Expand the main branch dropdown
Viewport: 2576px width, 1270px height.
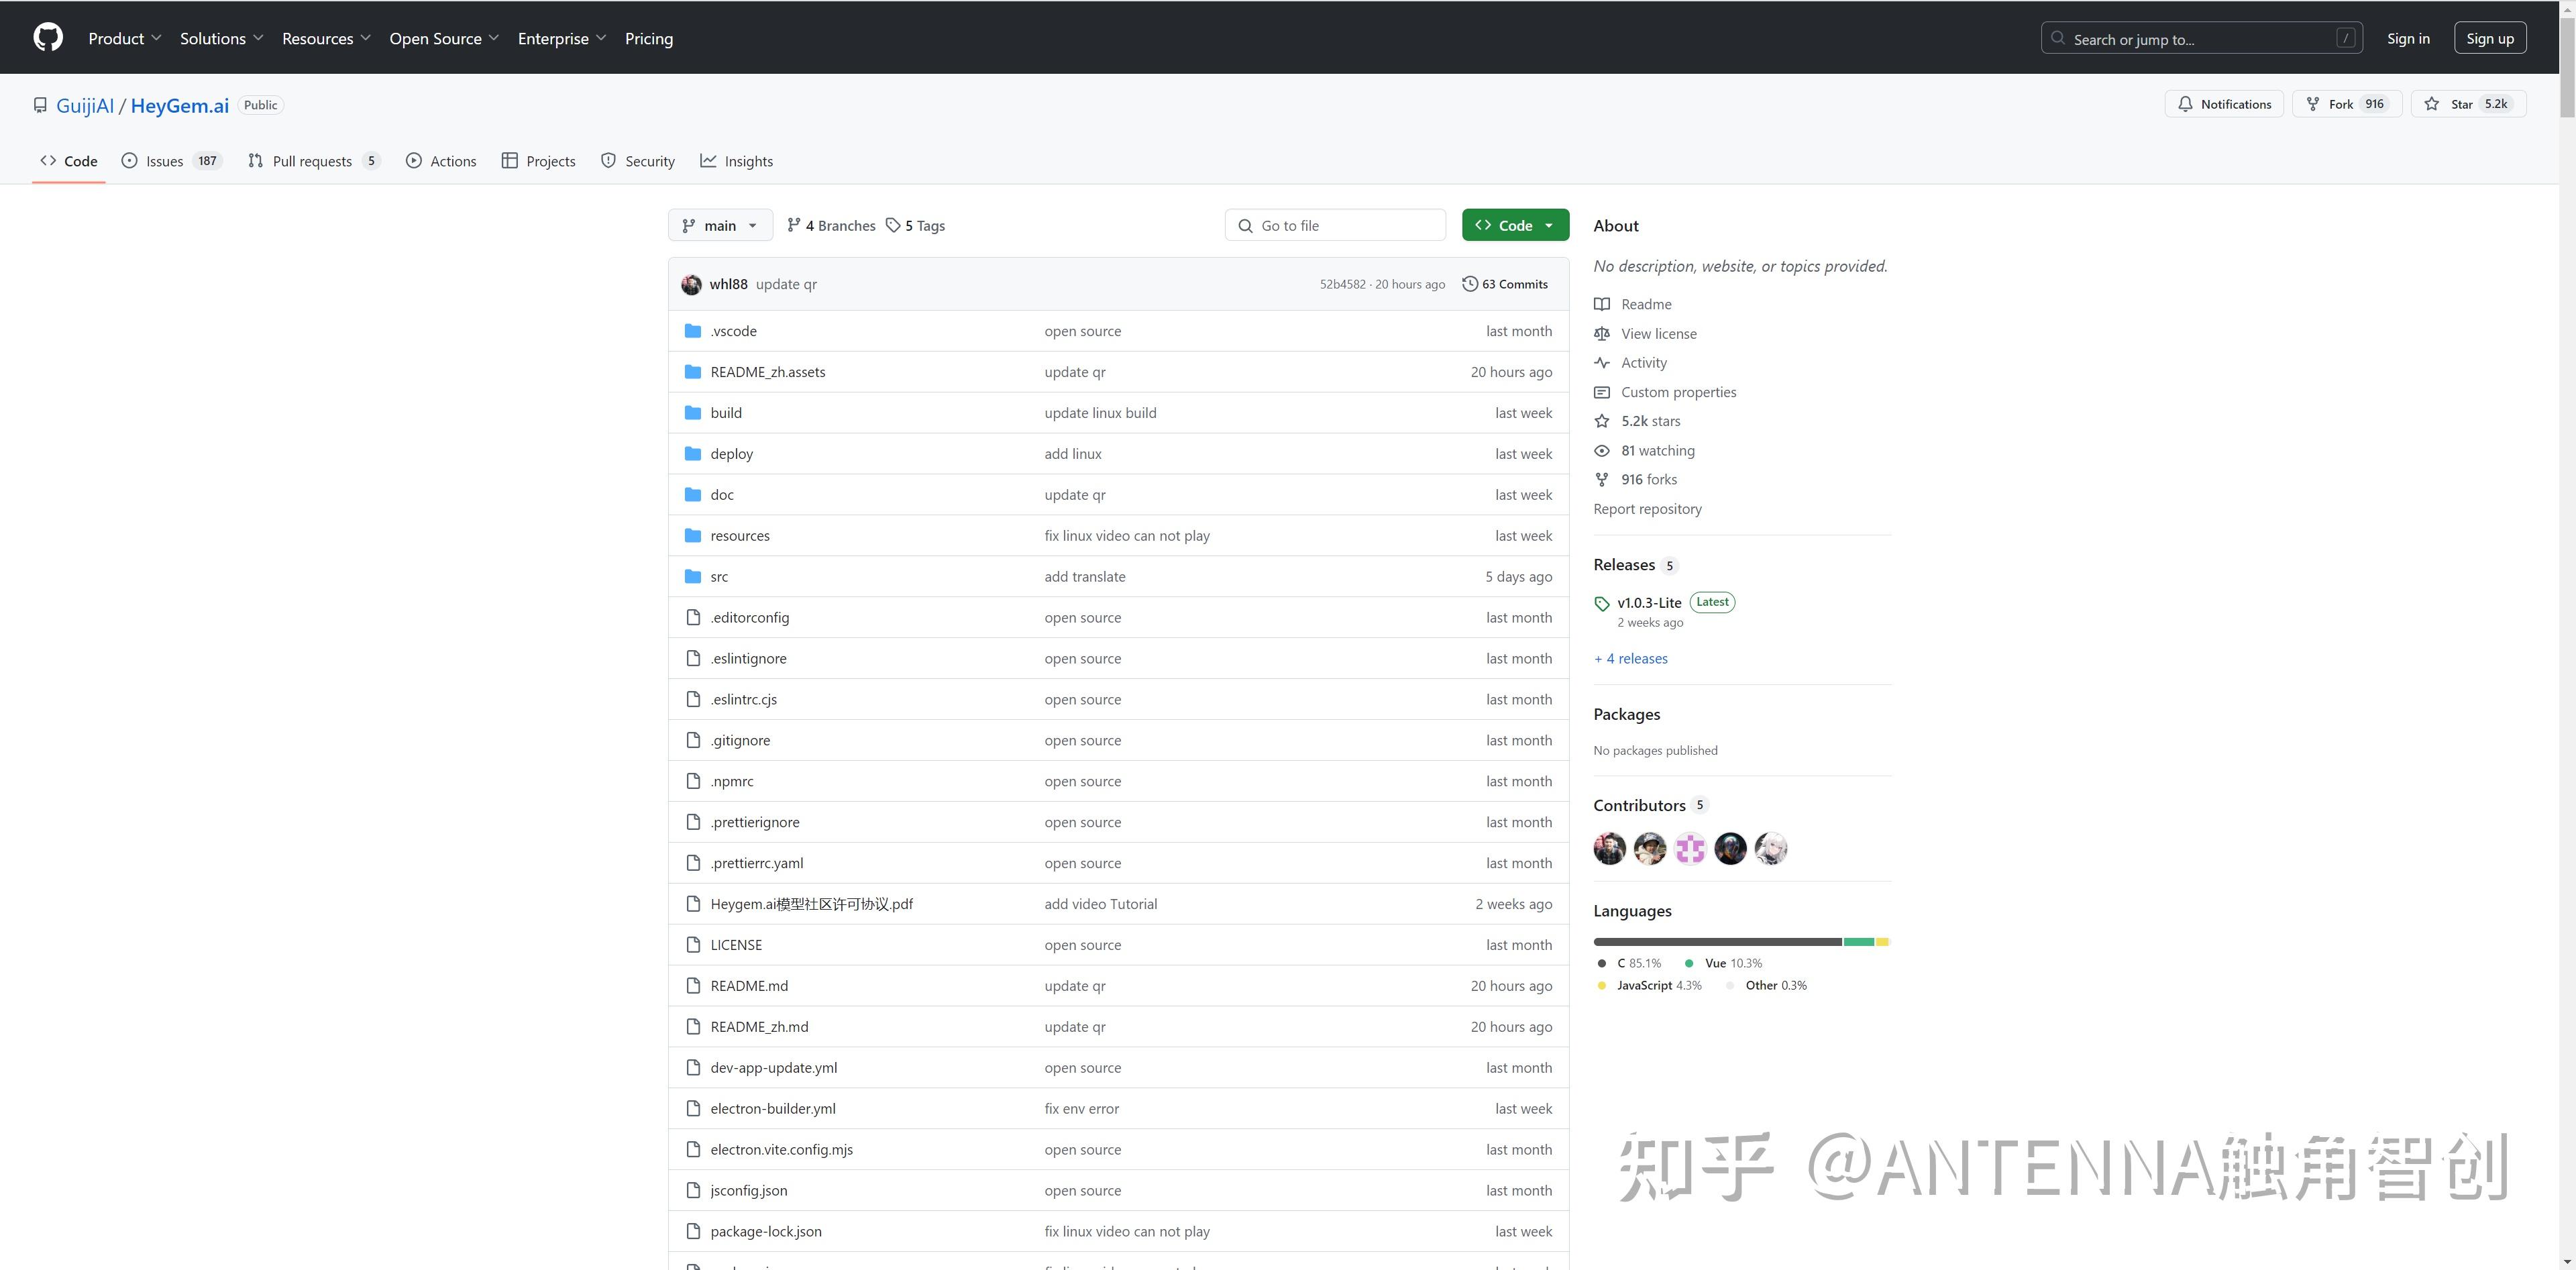(x=720, y=226)
